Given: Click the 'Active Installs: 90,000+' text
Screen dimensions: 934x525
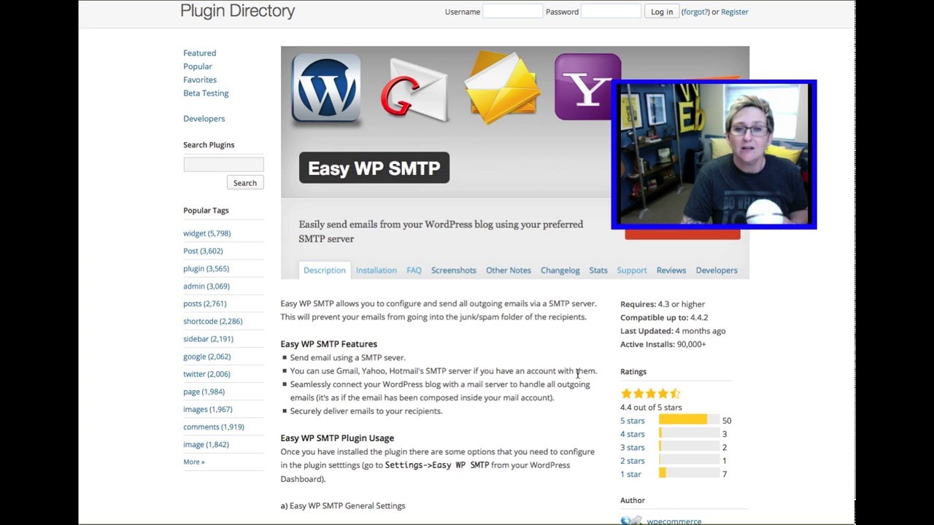Looking at the screenshot, I should click(x=663, y=344).
